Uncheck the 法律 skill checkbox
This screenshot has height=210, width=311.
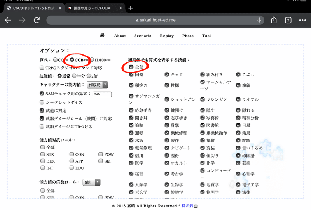[238, 192]
